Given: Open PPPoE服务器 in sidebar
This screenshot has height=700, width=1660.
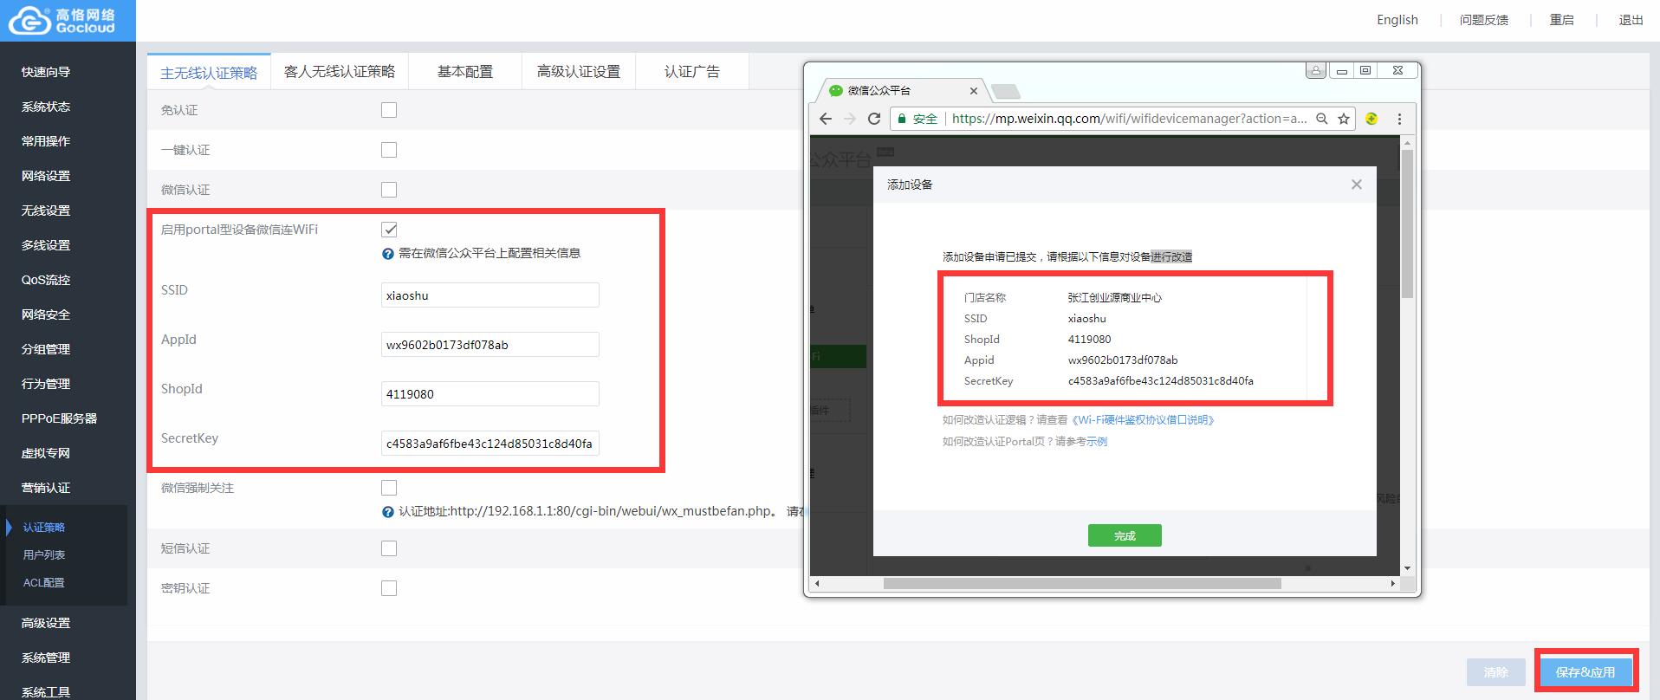Looking at the screenshot, I should coord(59,418).
